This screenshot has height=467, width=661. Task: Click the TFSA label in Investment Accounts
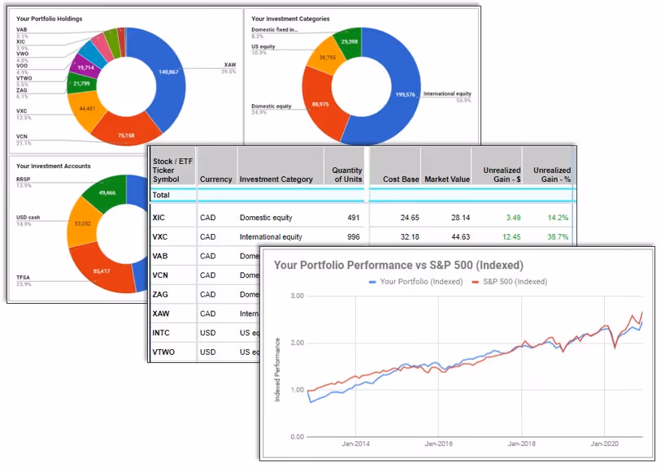click(24, 278)
